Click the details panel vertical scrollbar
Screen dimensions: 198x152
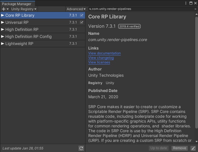tap(197, 73)
